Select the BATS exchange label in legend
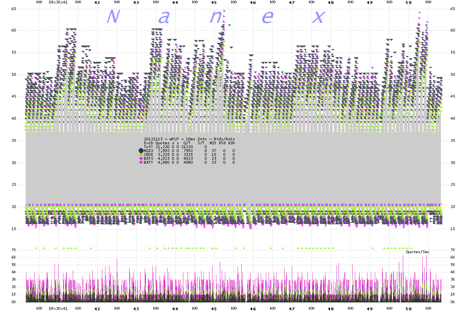 click(x=149, y=158)
